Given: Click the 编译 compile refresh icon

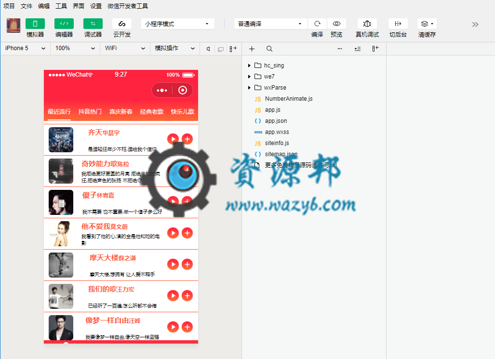Looking at the screenshot, I should tap(317, 24).
